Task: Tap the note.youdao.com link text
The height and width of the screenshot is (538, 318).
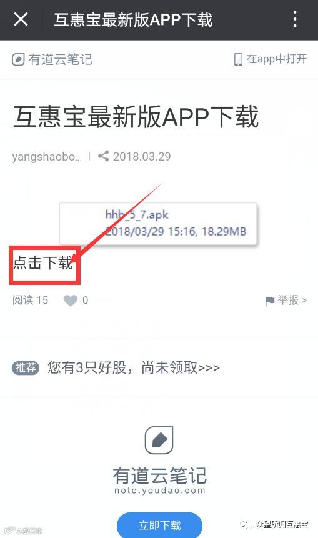Action: [160, 491]
